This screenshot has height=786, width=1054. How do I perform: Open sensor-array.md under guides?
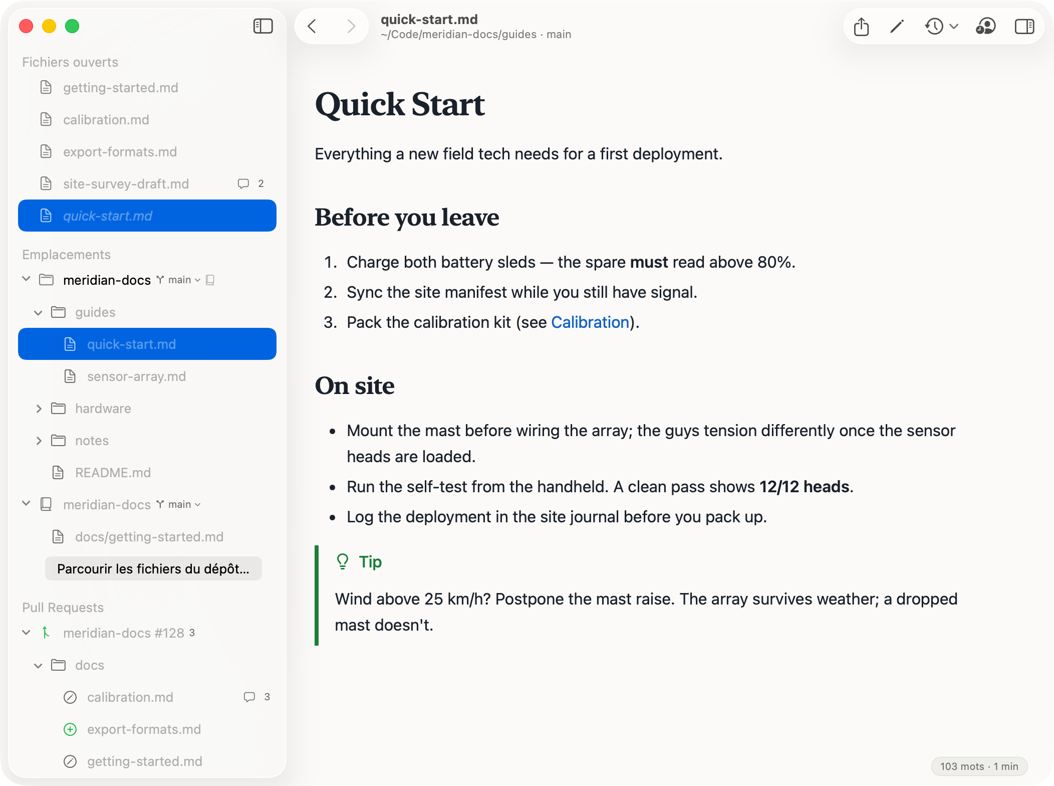[x=147, y=376]
